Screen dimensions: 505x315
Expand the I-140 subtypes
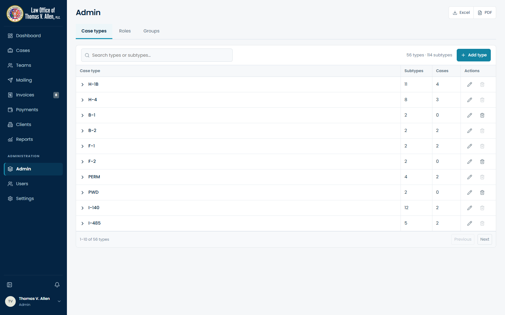pos(82,208)
